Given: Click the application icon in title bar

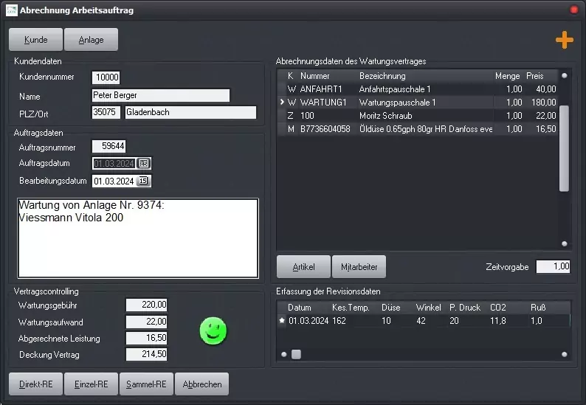Looking at the screenshot, I should [x=12, y=10].
